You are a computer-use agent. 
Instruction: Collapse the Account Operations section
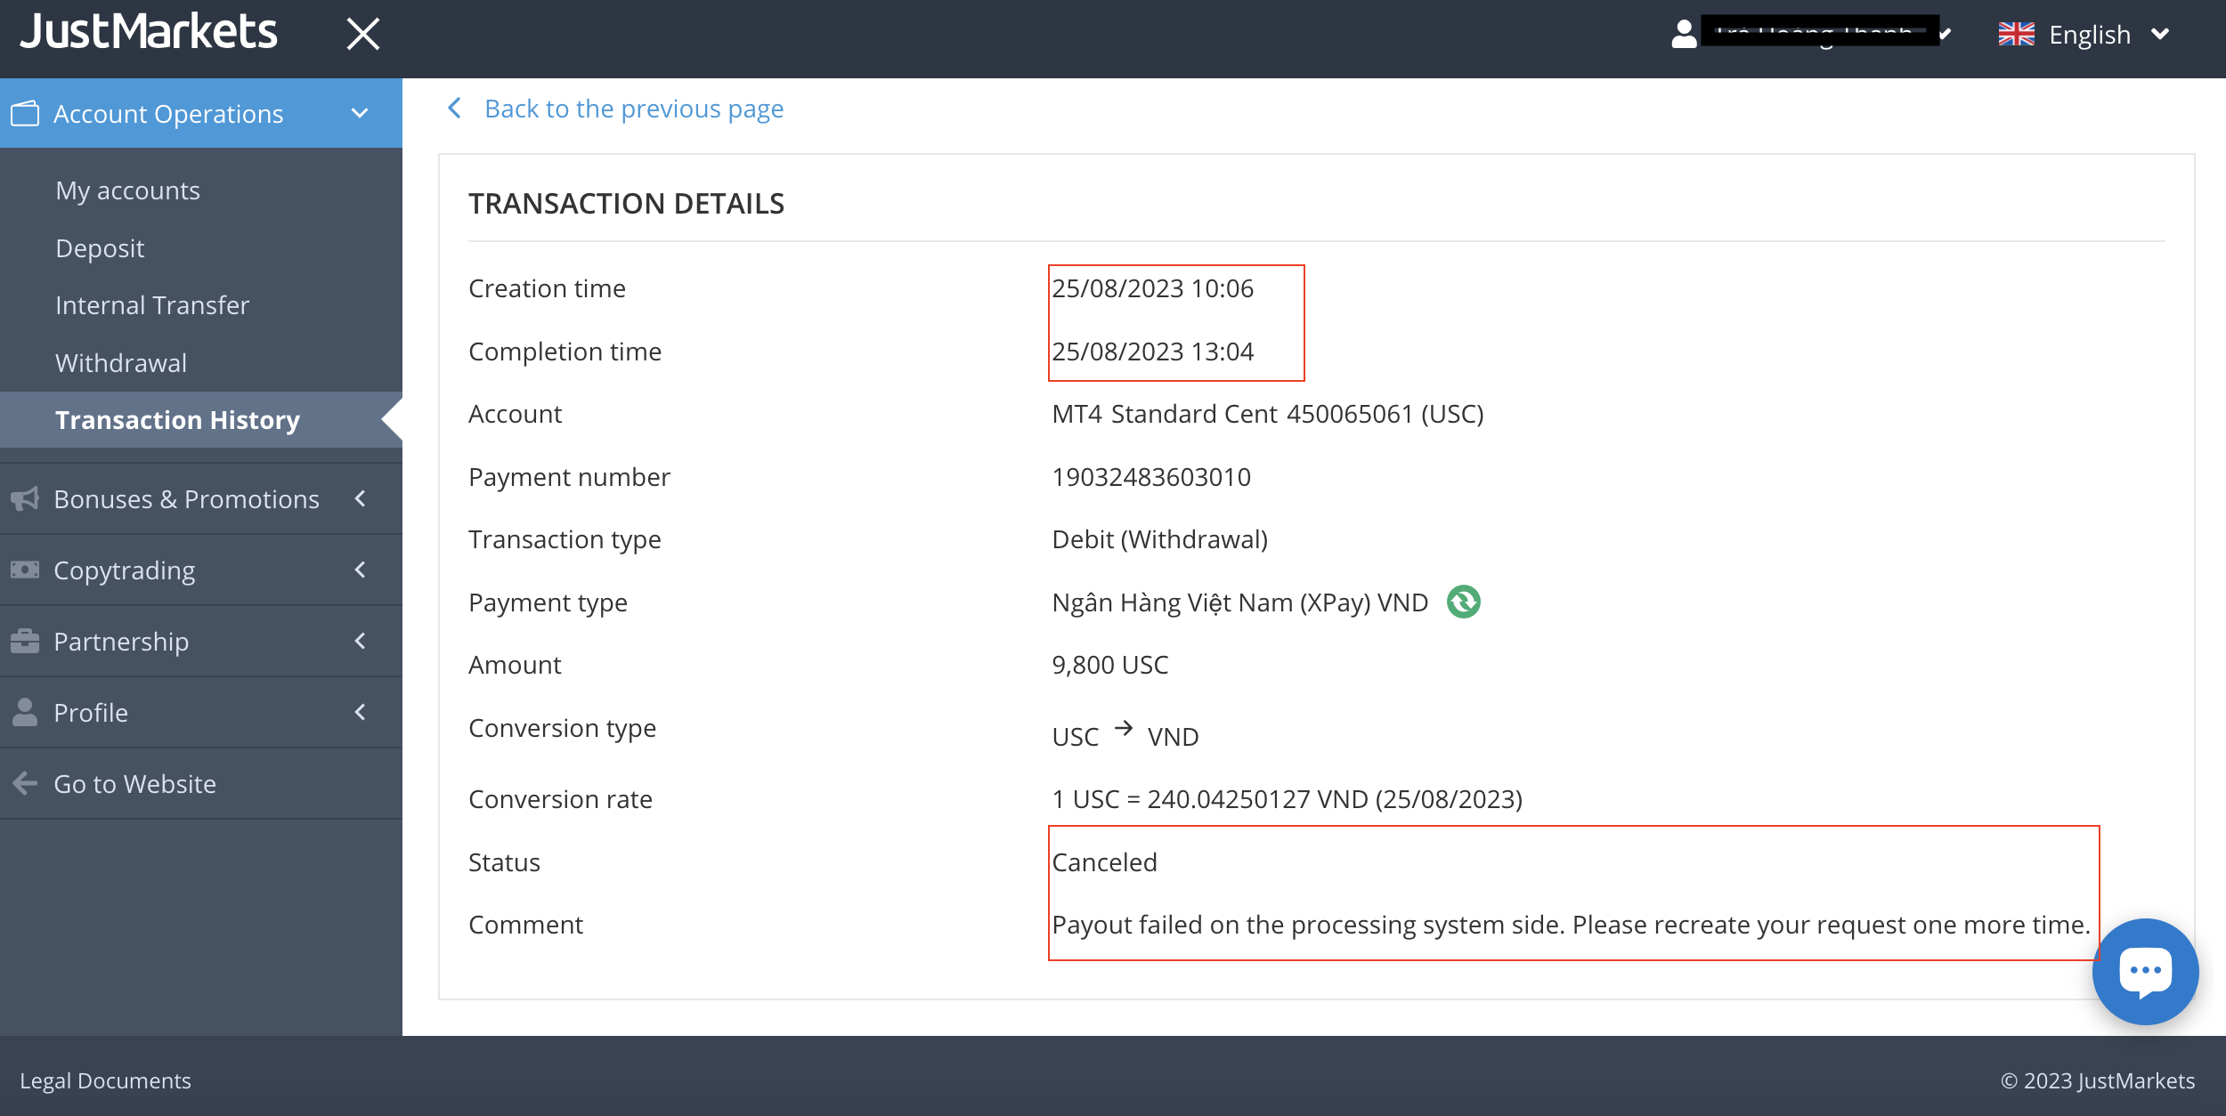360,114
